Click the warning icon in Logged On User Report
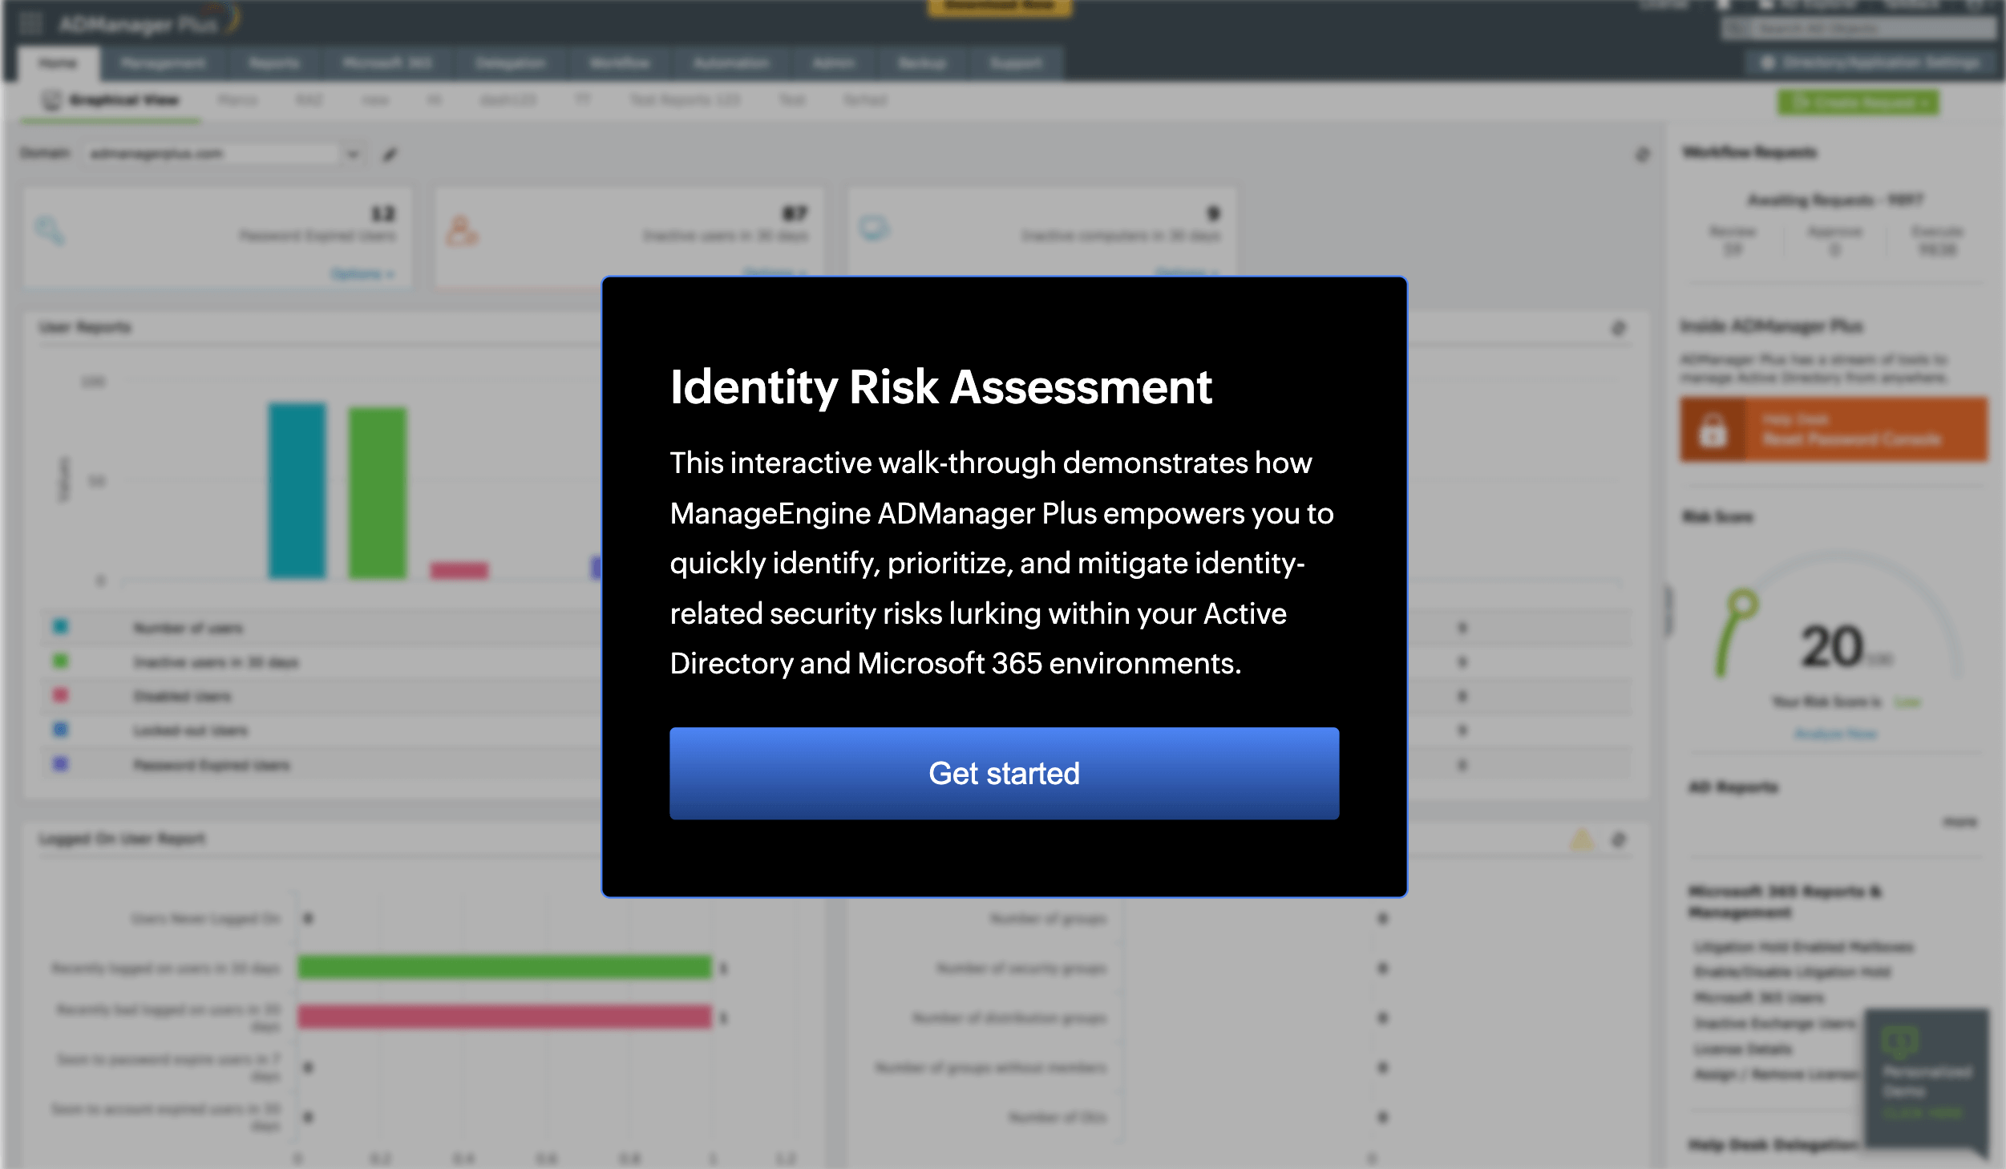This screenshot has width=2006, height=1169. click(1582, 839)
